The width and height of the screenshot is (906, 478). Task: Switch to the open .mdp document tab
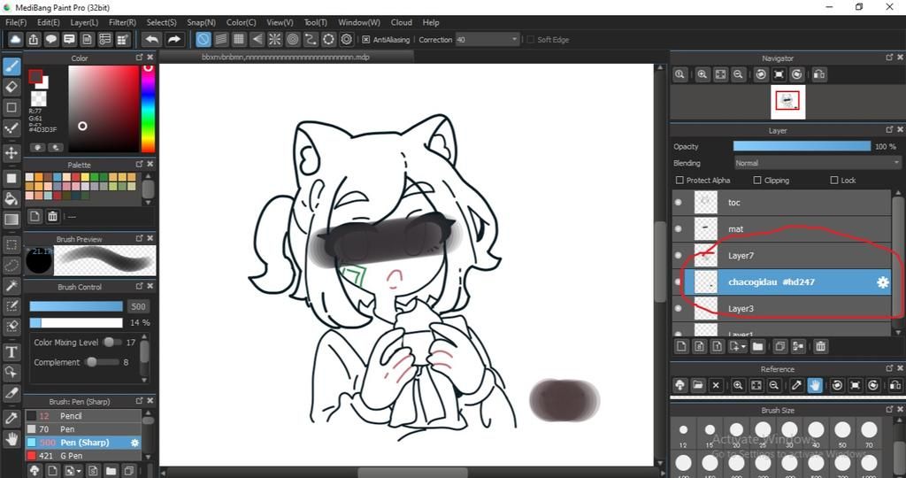[x=286, y=58]
